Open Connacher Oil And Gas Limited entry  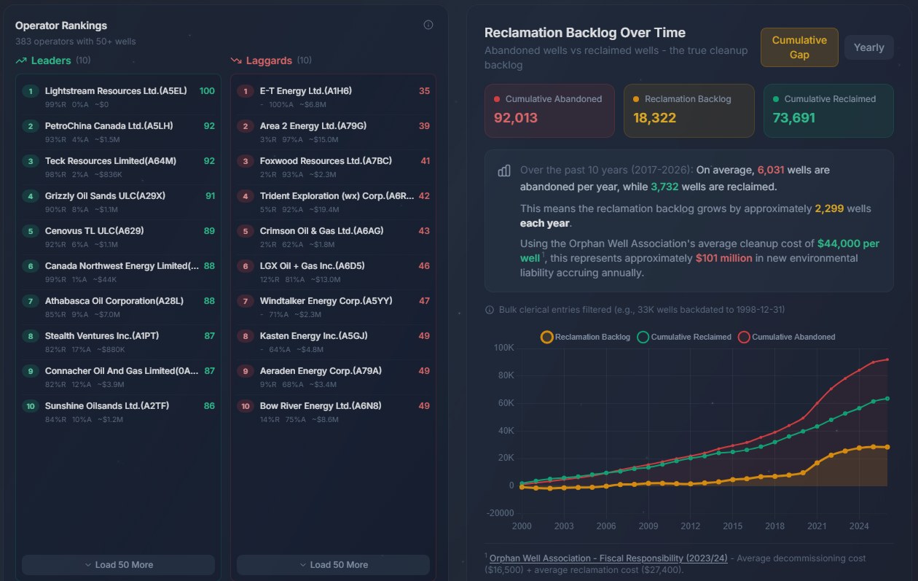(118, 377)
